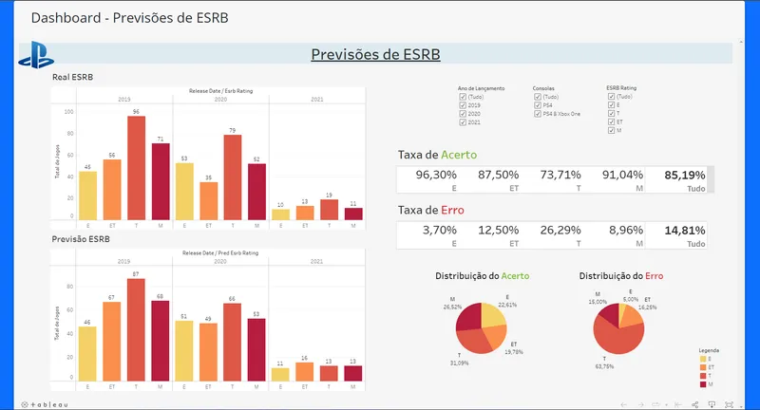Select the E slice in Distribuição do Acerto pie
This screenshot has width=760, height=410.
492,315
